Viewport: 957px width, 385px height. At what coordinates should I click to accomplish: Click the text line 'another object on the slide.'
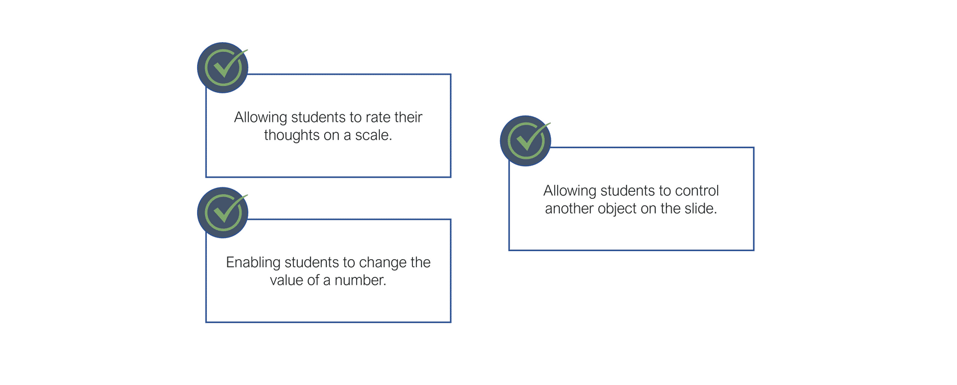(x=631, y=208)
